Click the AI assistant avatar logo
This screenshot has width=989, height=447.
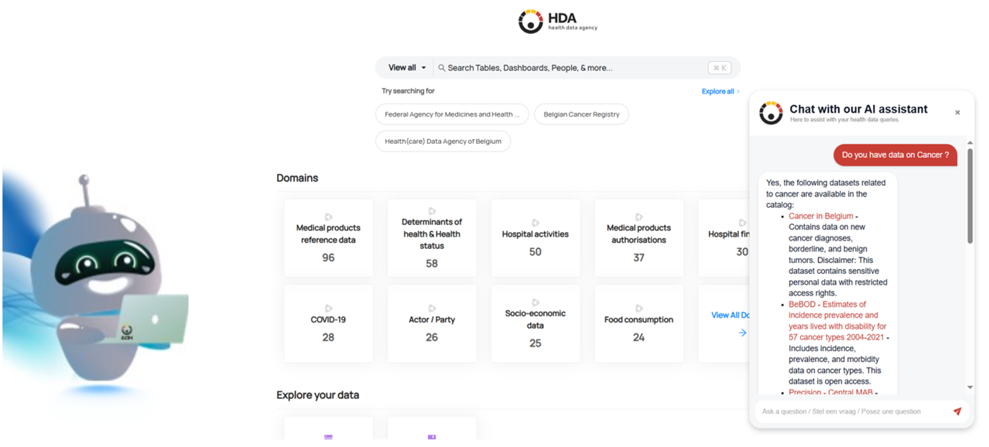click(770, 113)
